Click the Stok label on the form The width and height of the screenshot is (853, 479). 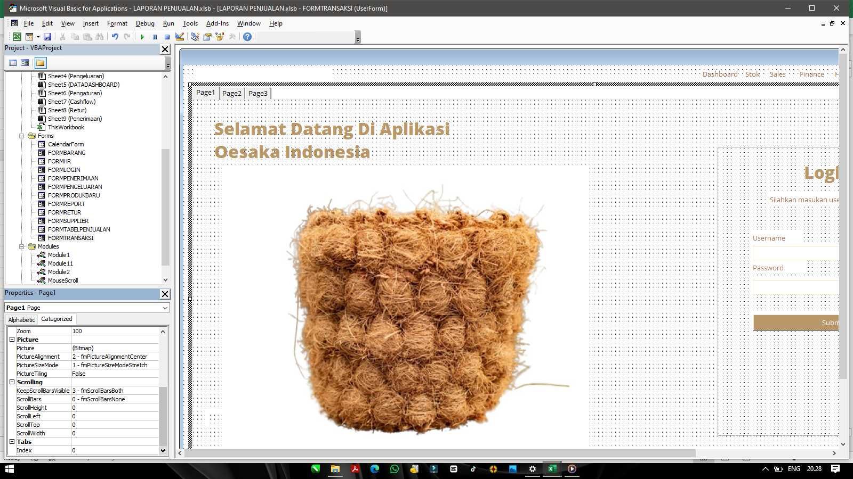(753, 75)
